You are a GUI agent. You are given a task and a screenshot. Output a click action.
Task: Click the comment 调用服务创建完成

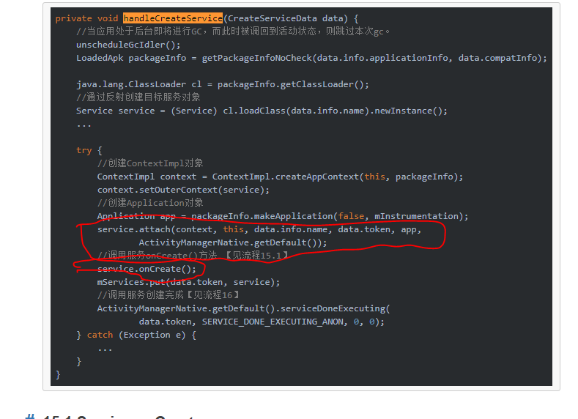(x=168, y=294)
